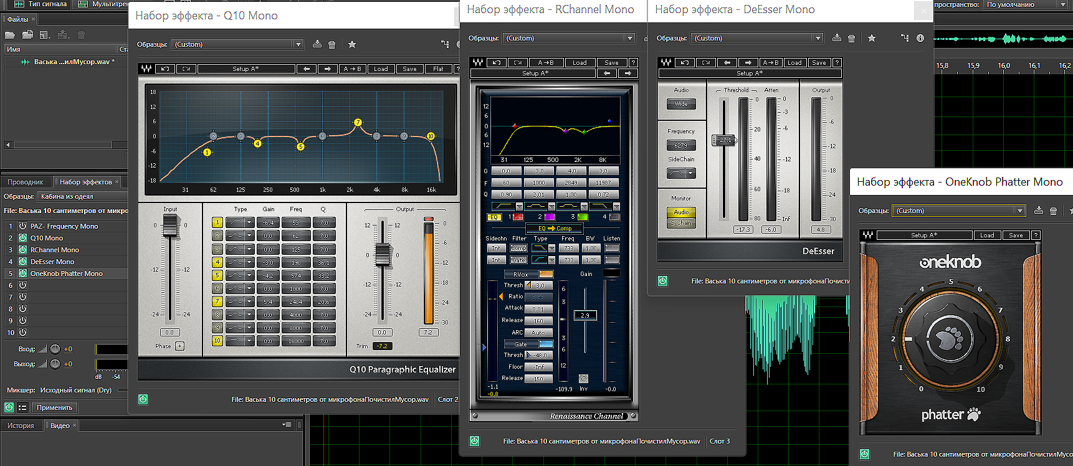Click the next setup arrow in DeEsser toolbar
The height and width of the screenshot is (466, 1073).
click(x=748, y=62)
